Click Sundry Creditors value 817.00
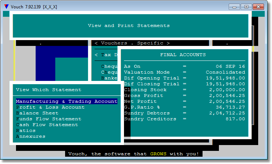The image size is (272, 164). pos(235,119)
